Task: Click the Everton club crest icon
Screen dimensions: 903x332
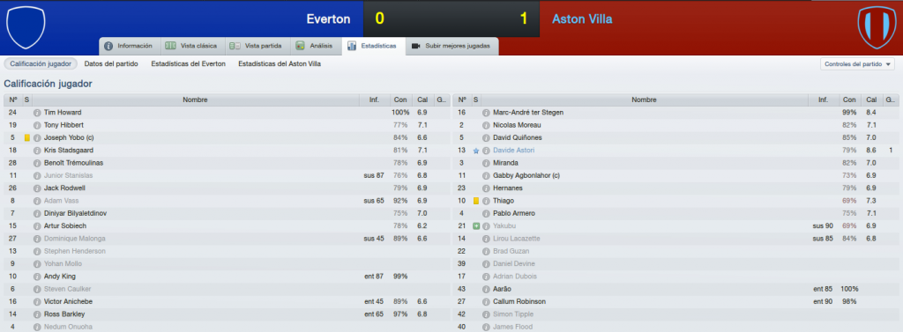Action: 26,27
